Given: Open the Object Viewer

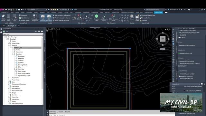Looking at the screenshot, I should [24, 18].
